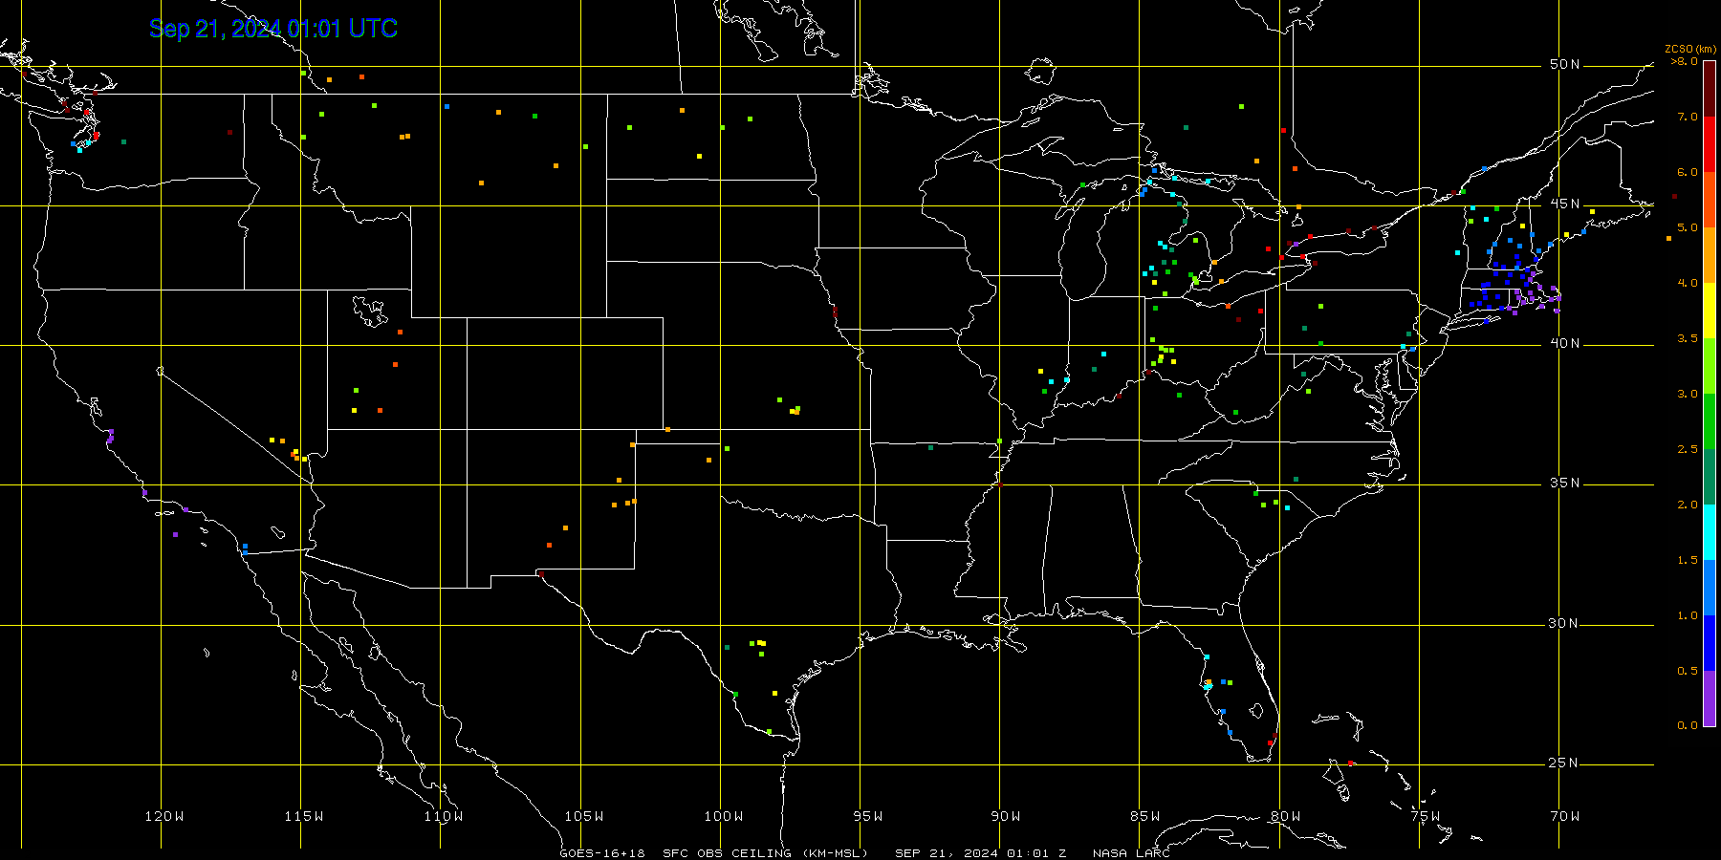Click the "0.0" color scale value
The width and height of the screenshot is (1721, 860).
click(1687, 725)
